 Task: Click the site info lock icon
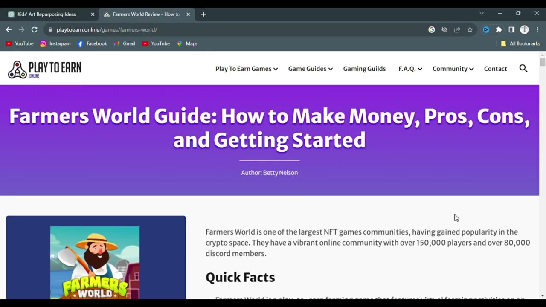(x=50, y=29)
